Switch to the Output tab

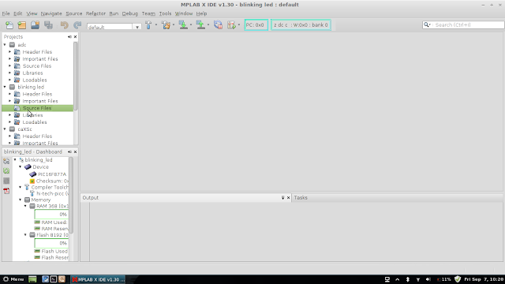tap(91, 198)
